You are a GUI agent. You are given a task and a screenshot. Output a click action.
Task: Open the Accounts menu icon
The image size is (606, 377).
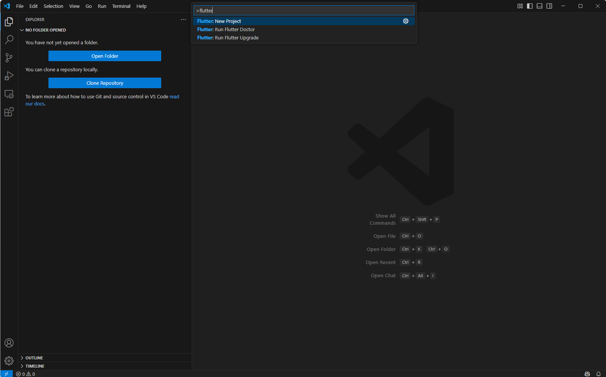(9, 343)
